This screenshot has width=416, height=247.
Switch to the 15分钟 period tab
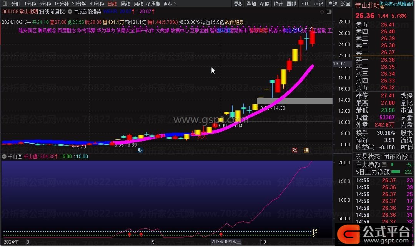[61, 4]
